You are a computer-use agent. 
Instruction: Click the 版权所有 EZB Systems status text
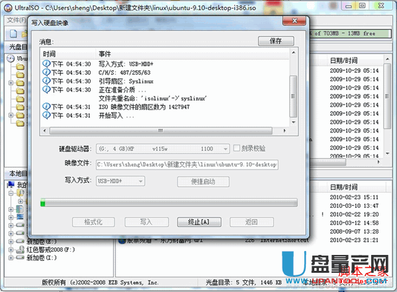[x=101, y=282]
